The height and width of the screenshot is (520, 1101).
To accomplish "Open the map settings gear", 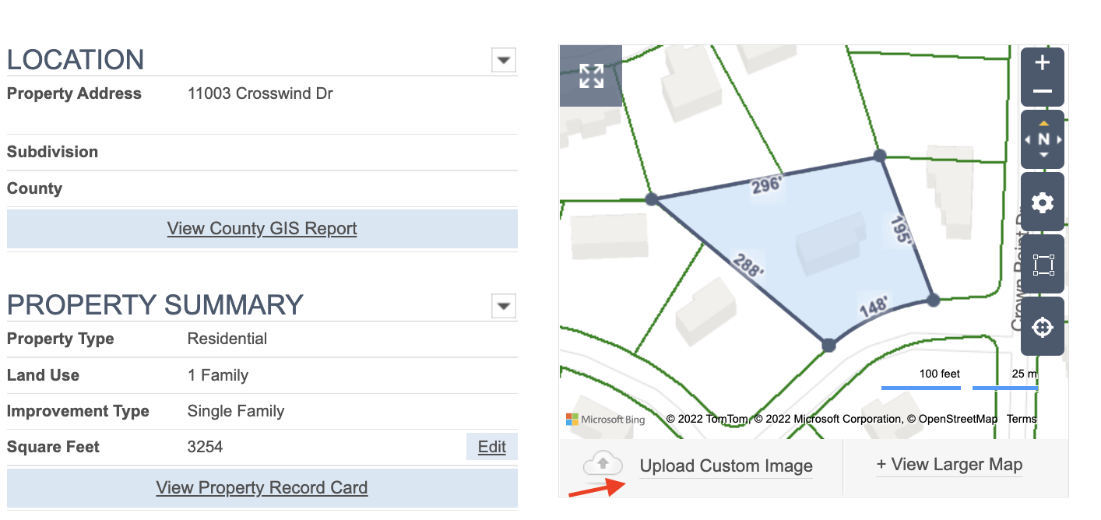I will point(1042,203).
